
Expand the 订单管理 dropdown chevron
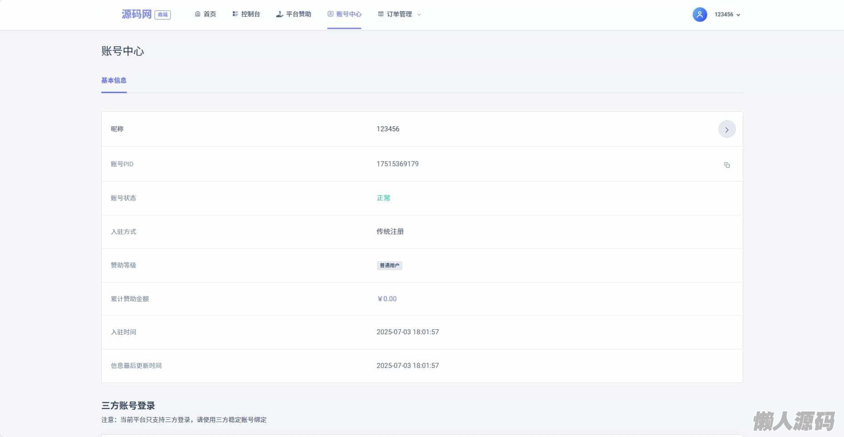(x=419, y=15)
